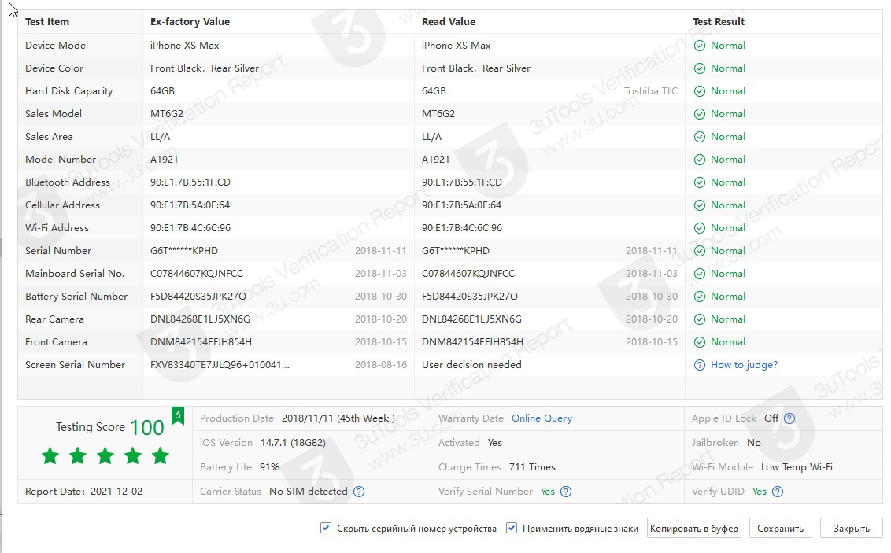Click the Закрыть button
Image resolution: width=891 pixels, height=553 pixels.
(851, 528)
